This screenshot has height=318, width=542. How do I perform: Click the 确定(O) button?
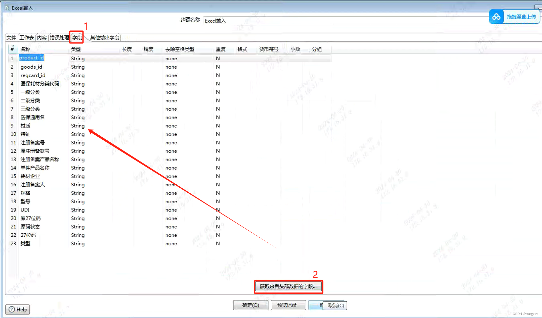[x=250, y=305]
